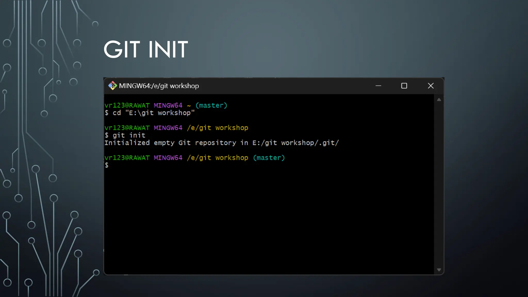Image resolution: width=528 pixels, height=297 pixels.
Task: Click the terminal scrollbar down arrow
Action: point(439,270)
